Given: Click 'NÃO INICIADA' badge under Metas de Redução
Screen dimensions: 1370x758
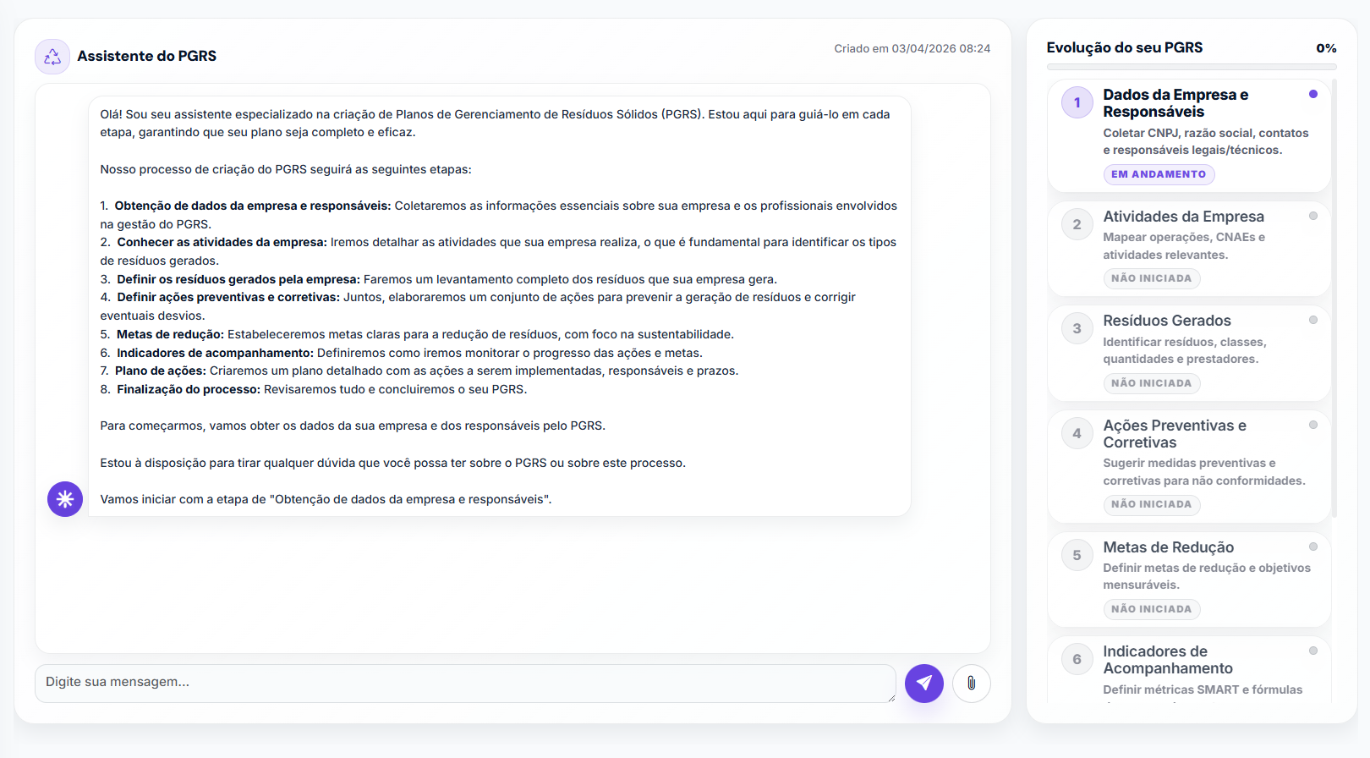Looking at the screenshot, I should pyautogui.click(x=1151, y=609).
